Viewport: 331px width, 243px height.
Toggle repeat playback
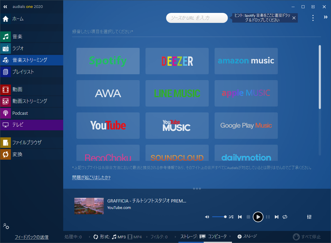pyautogui.click(x=285, y=217)
